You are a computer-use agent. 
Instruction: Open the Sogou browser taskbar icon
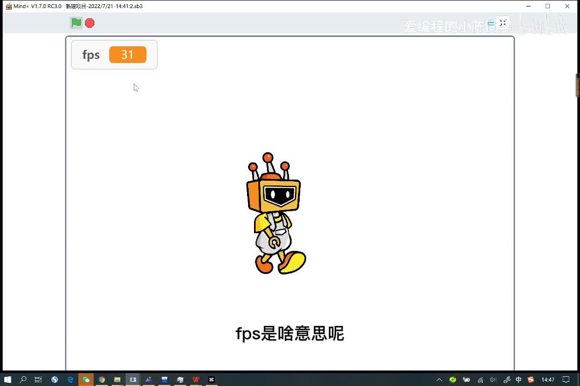point(55,380)
